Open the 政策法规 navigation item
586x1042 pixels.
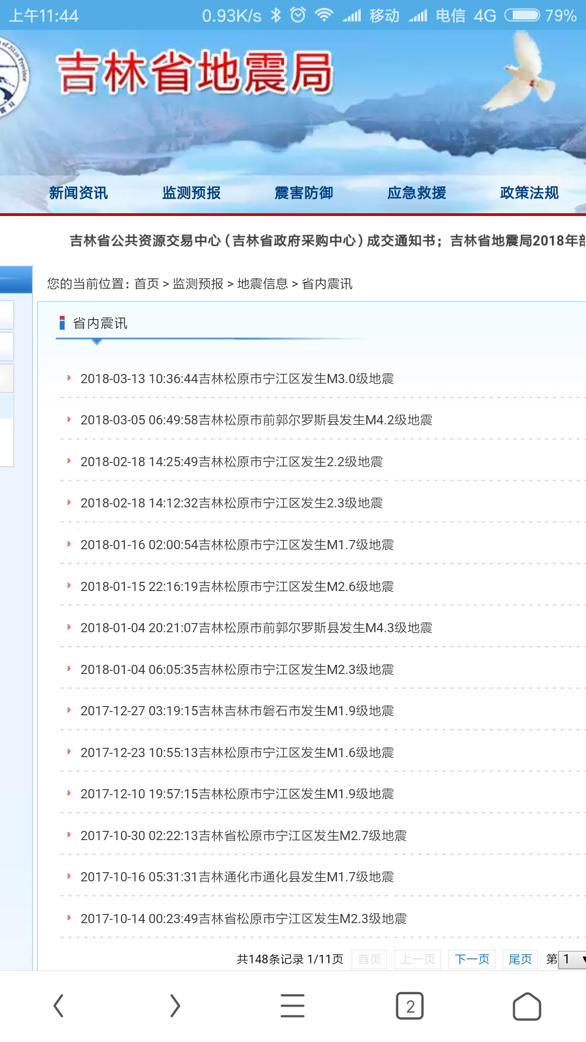[529, 193]
